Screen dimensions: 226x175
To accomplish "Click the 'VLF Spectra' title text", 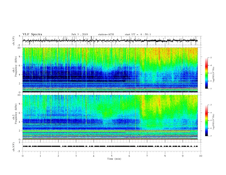I will (32, 34).
